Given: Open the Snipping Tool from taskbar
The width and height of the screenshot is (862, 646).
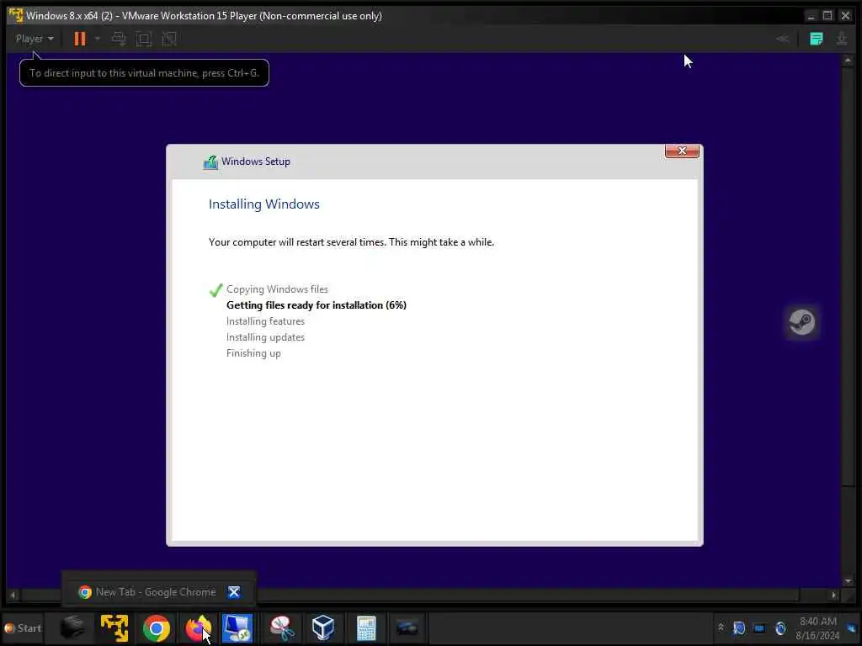Looking at the screenshot, I should [281, 627].
